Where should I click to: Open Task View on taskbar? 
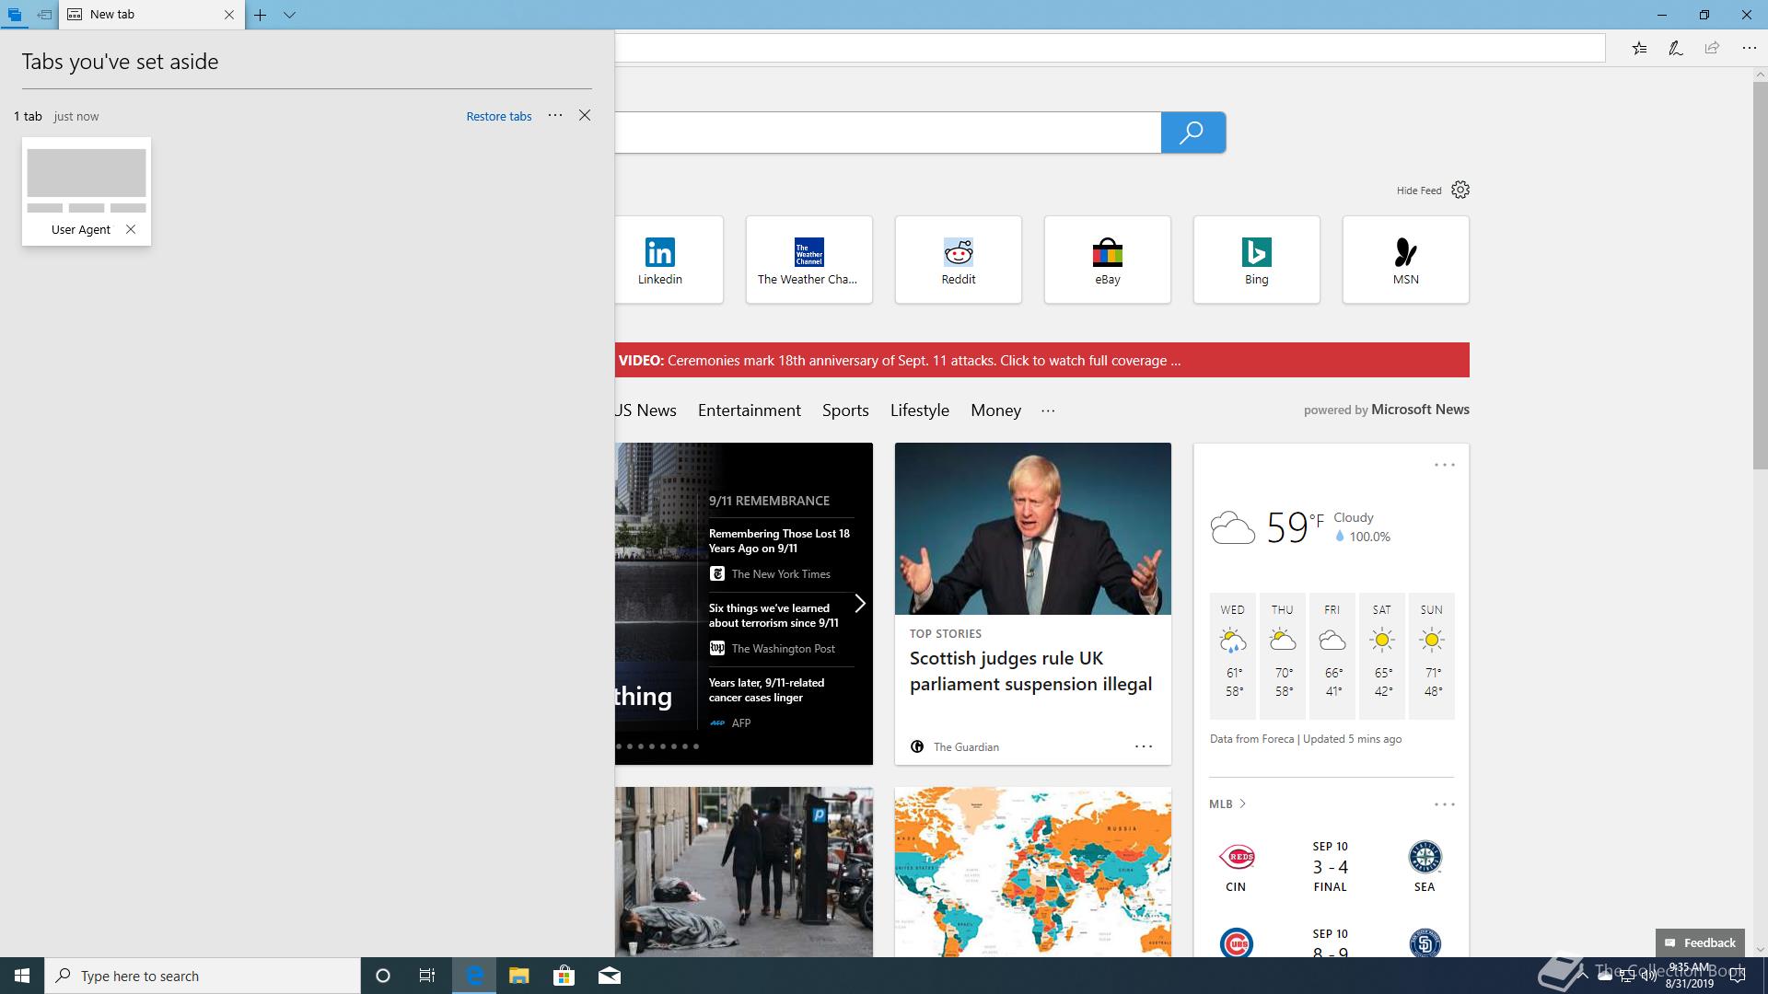[x=427, y=976]
